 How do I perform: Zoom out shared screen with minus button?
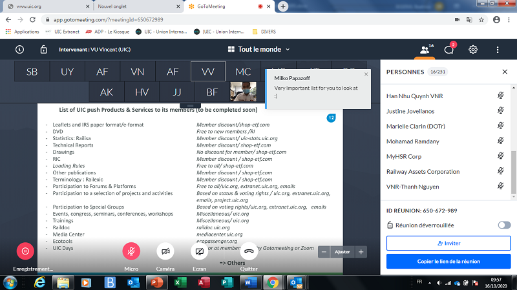coord(324,252)
